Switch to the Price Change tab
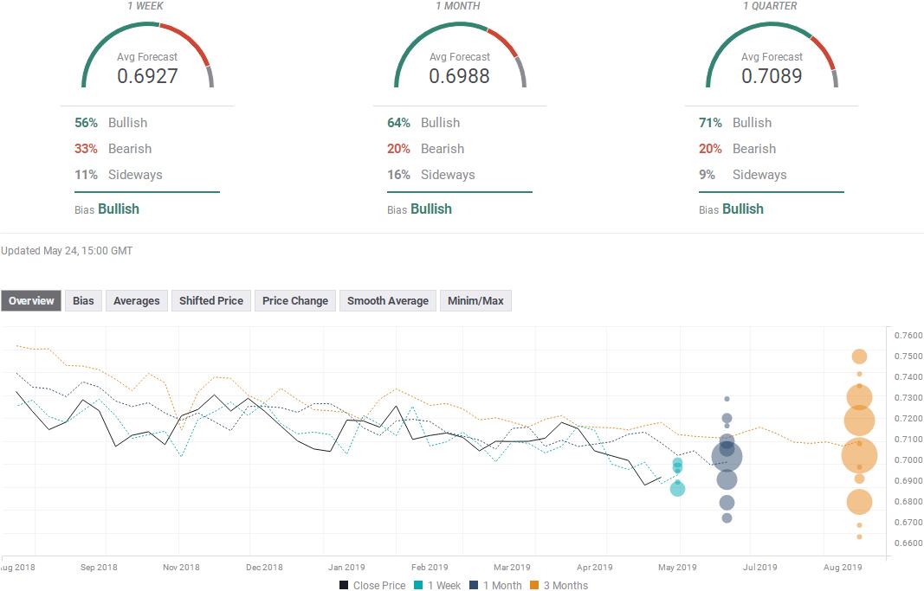924x591 pixels. point(295,301)
